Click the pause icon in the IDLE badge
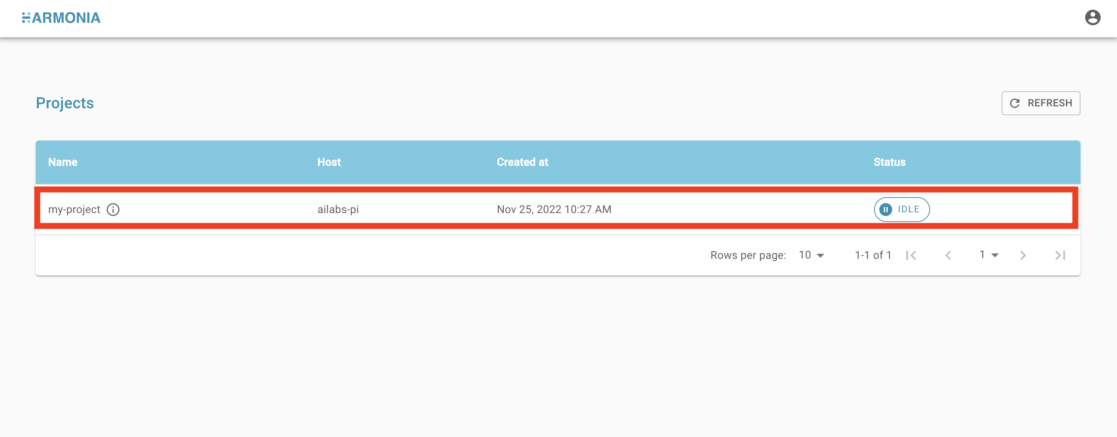This screenshot has height=437, width=1117. point(885,210)
